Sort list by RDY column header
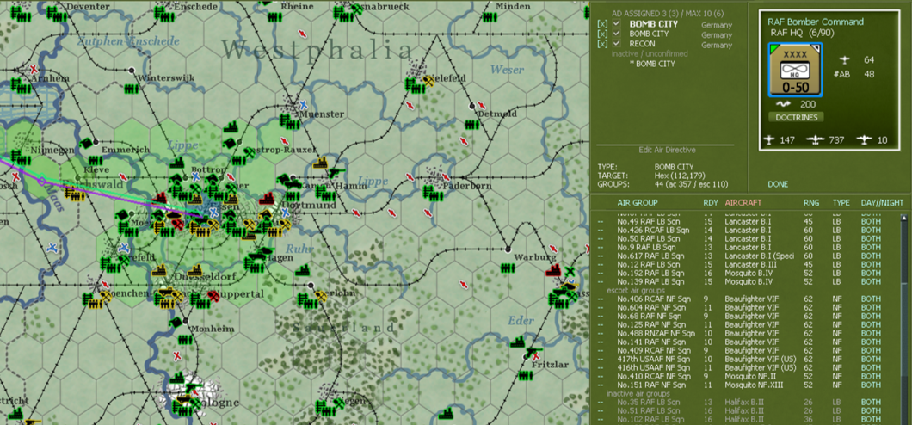This screenshot has height=425, width=912. 710,203
